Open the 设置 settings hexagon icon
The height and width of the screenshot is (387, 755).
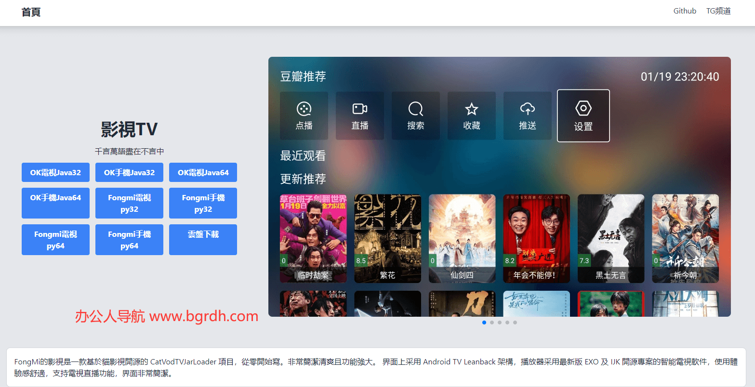[x=583, y=109]
